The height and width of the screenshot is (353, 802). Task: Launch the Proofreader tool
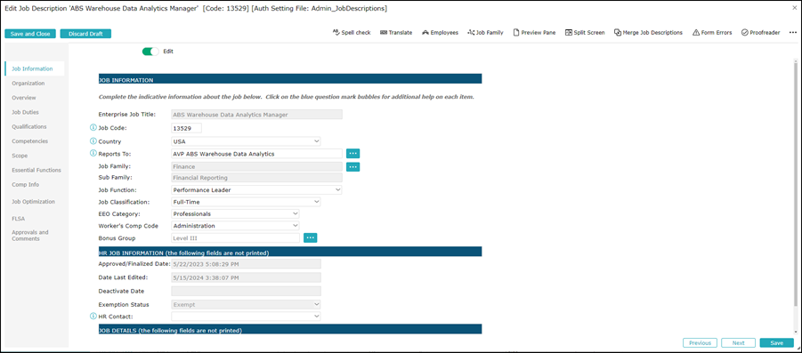tap(760, 32)
